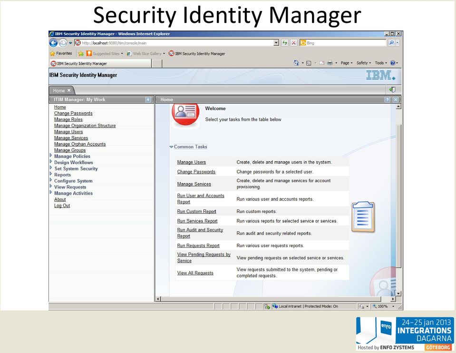Open Manage Users in Common Tasks table
Screen dimensions: 456x353
[x=191, y=162]
